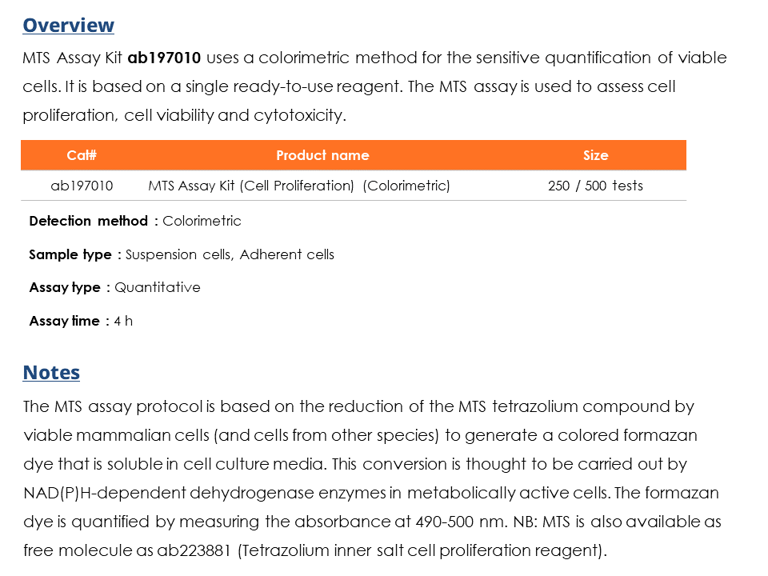Click the Suspension cells, Adherent cells value
768x576 pixels.
[230, 254]
